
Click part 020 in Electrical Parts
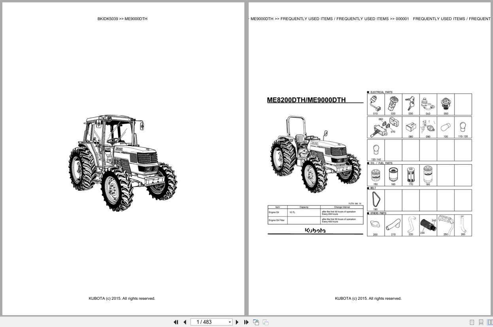393,104
